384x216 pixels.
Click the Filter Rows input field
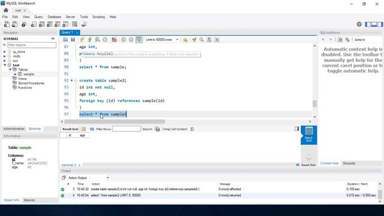tap(127, 129)
